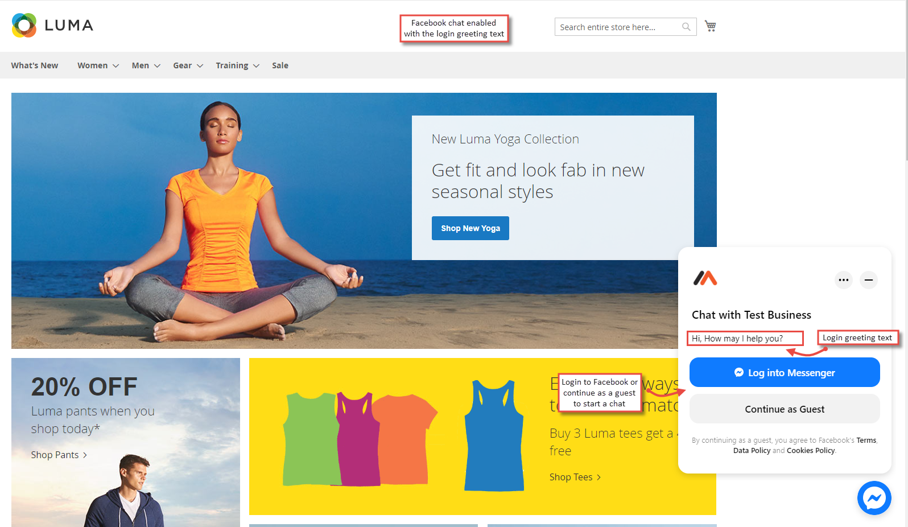This screenshot has width=908, height=527.
Task: Click the Test Business logo in chat
Action: 705,278
